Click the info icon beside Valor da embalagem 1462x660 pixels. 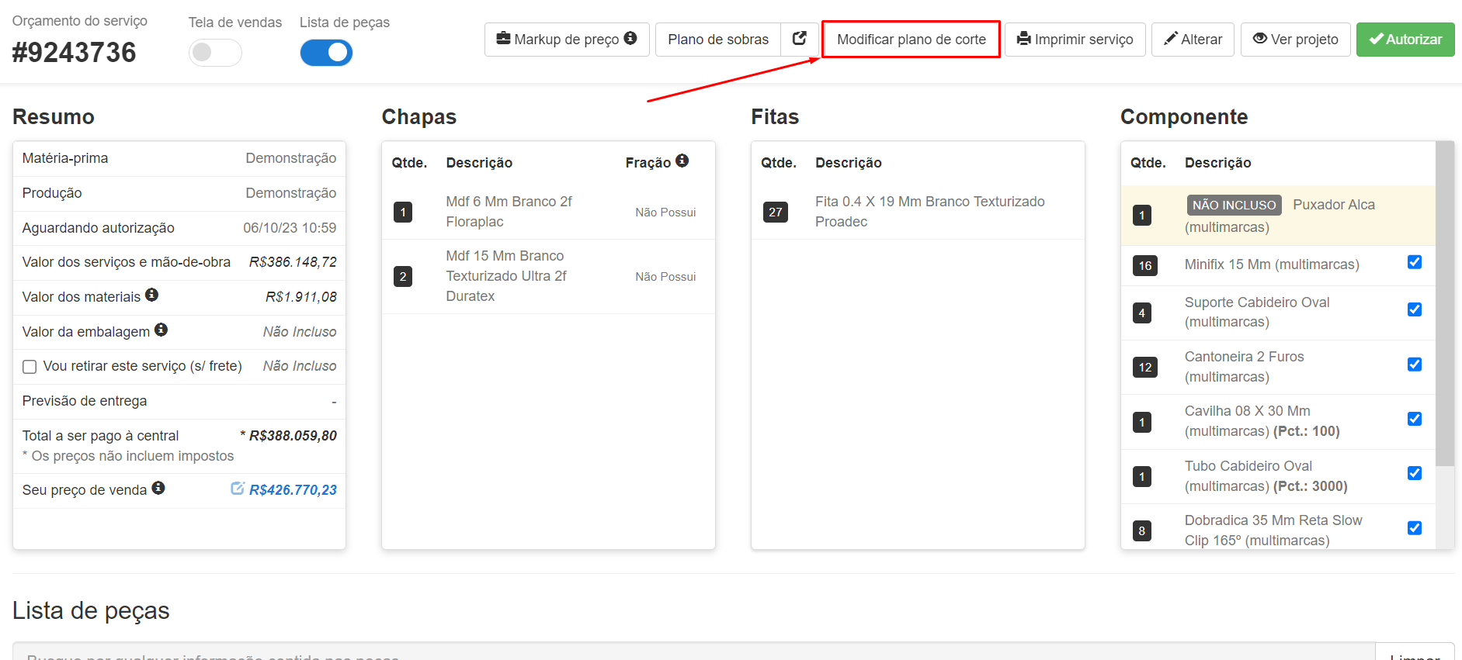coord(161,330)
